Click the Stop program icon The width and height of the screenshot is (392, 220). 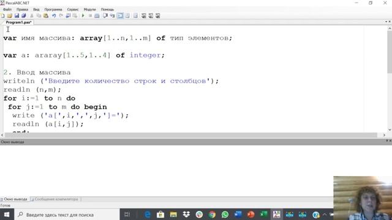(x=90, y=16)
